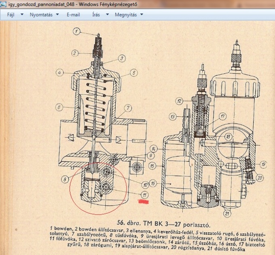
Task: Click callout number 2 in the diagram
Action: tap(75, 53)
